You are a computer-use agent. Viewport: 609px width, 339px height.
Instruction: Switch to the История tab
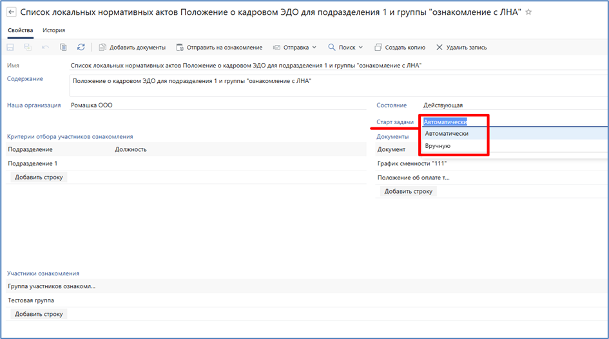pos(53,30)
